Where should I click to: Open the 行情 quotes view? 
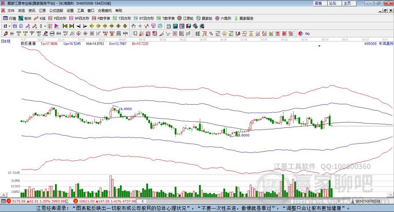pyautogui.click(x=10, y=18)
